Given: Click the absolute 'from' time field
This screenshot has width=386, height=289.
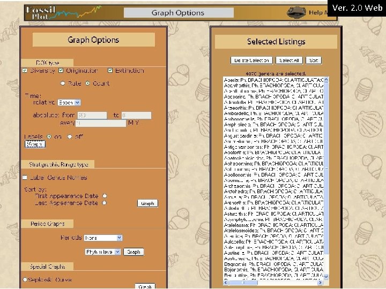Looking at the screenshot, I should (92, 115).
